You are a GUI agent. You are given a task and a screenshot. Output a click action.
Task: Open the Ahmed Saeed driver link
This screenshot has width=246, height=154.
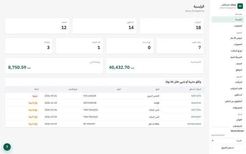pos(194,124)
